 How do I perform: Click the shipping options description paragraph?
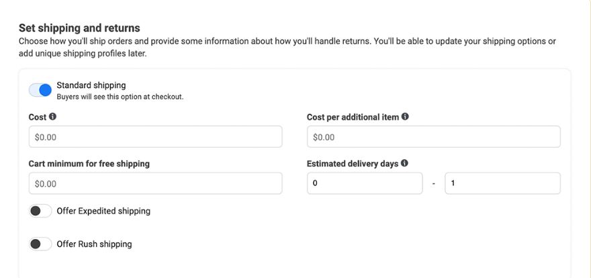tap(287, 48)
